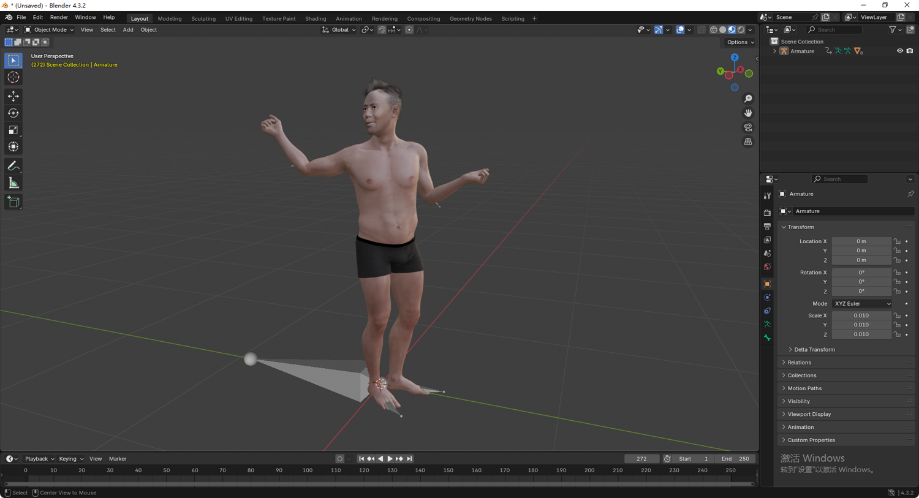Open the World properties tab
This screenshot has height=498, width=919.
(x=767, y=266)
